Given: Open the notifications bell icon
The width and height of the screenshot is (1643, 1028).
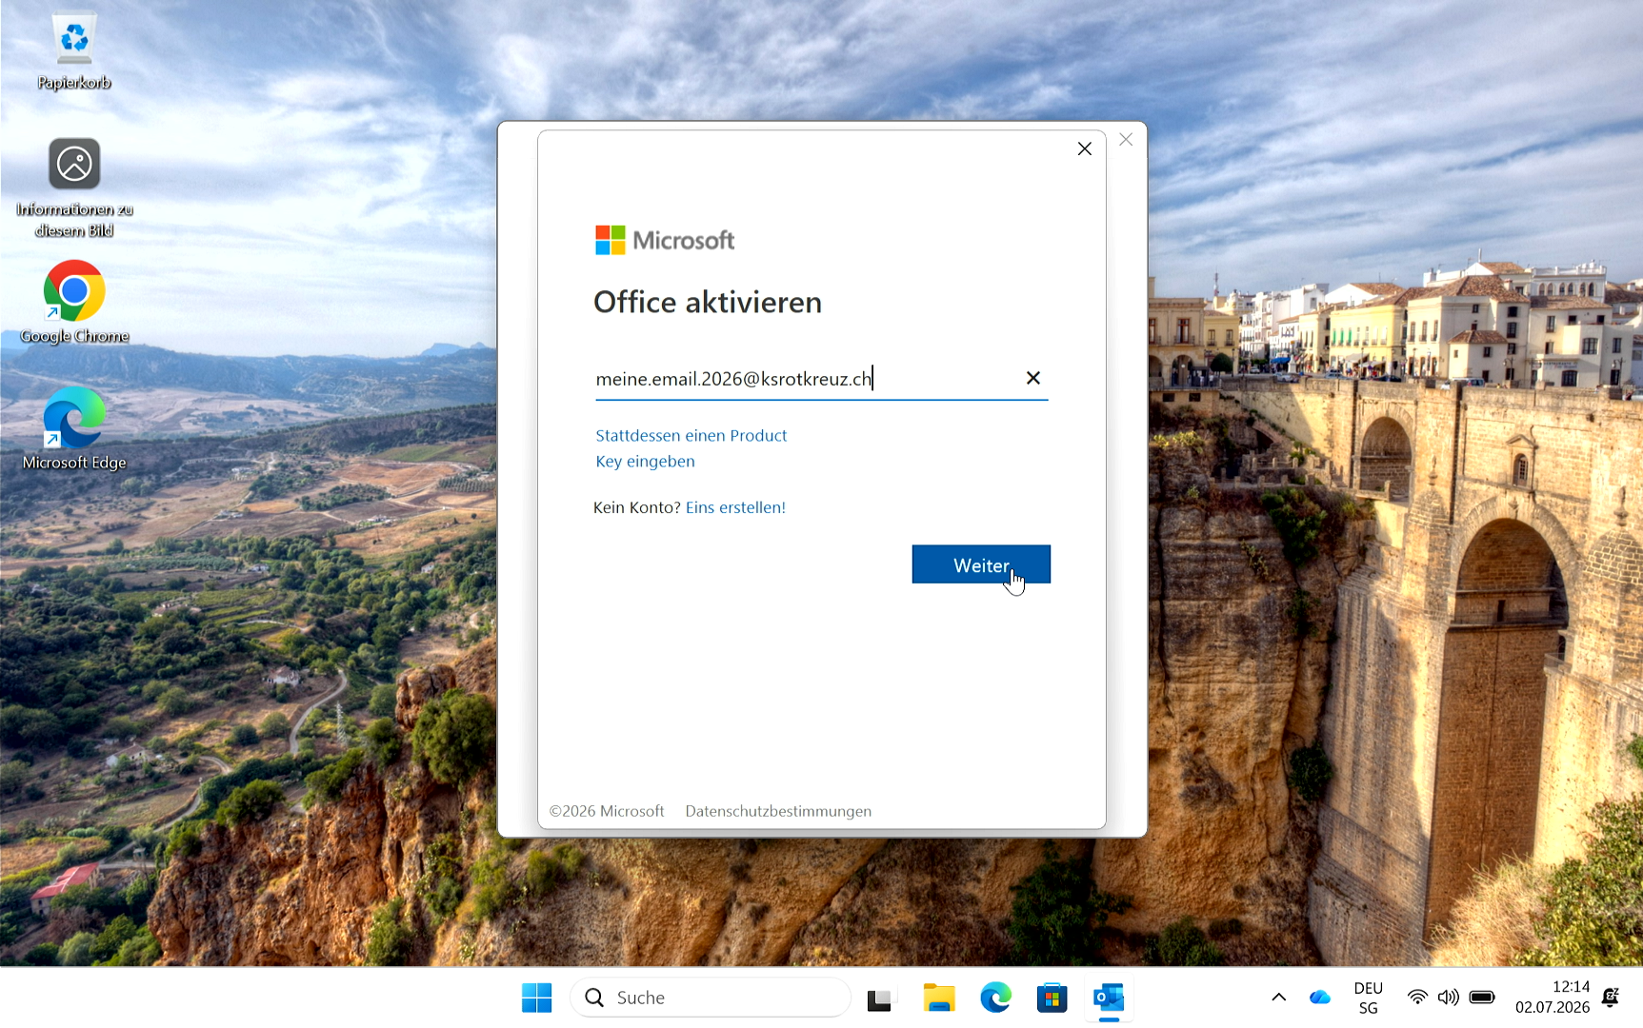Looking at the screenshot, I should click(1611, 998).
